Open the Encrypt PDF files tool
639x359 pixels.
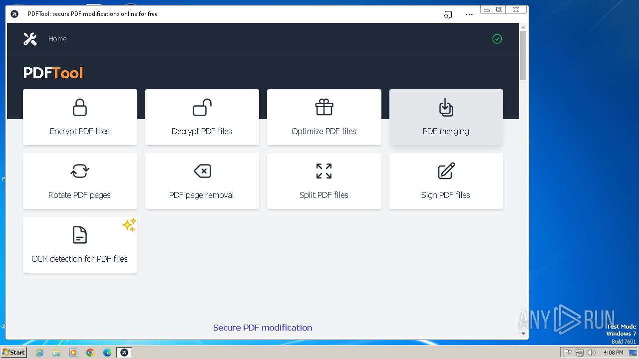(80, 117)
